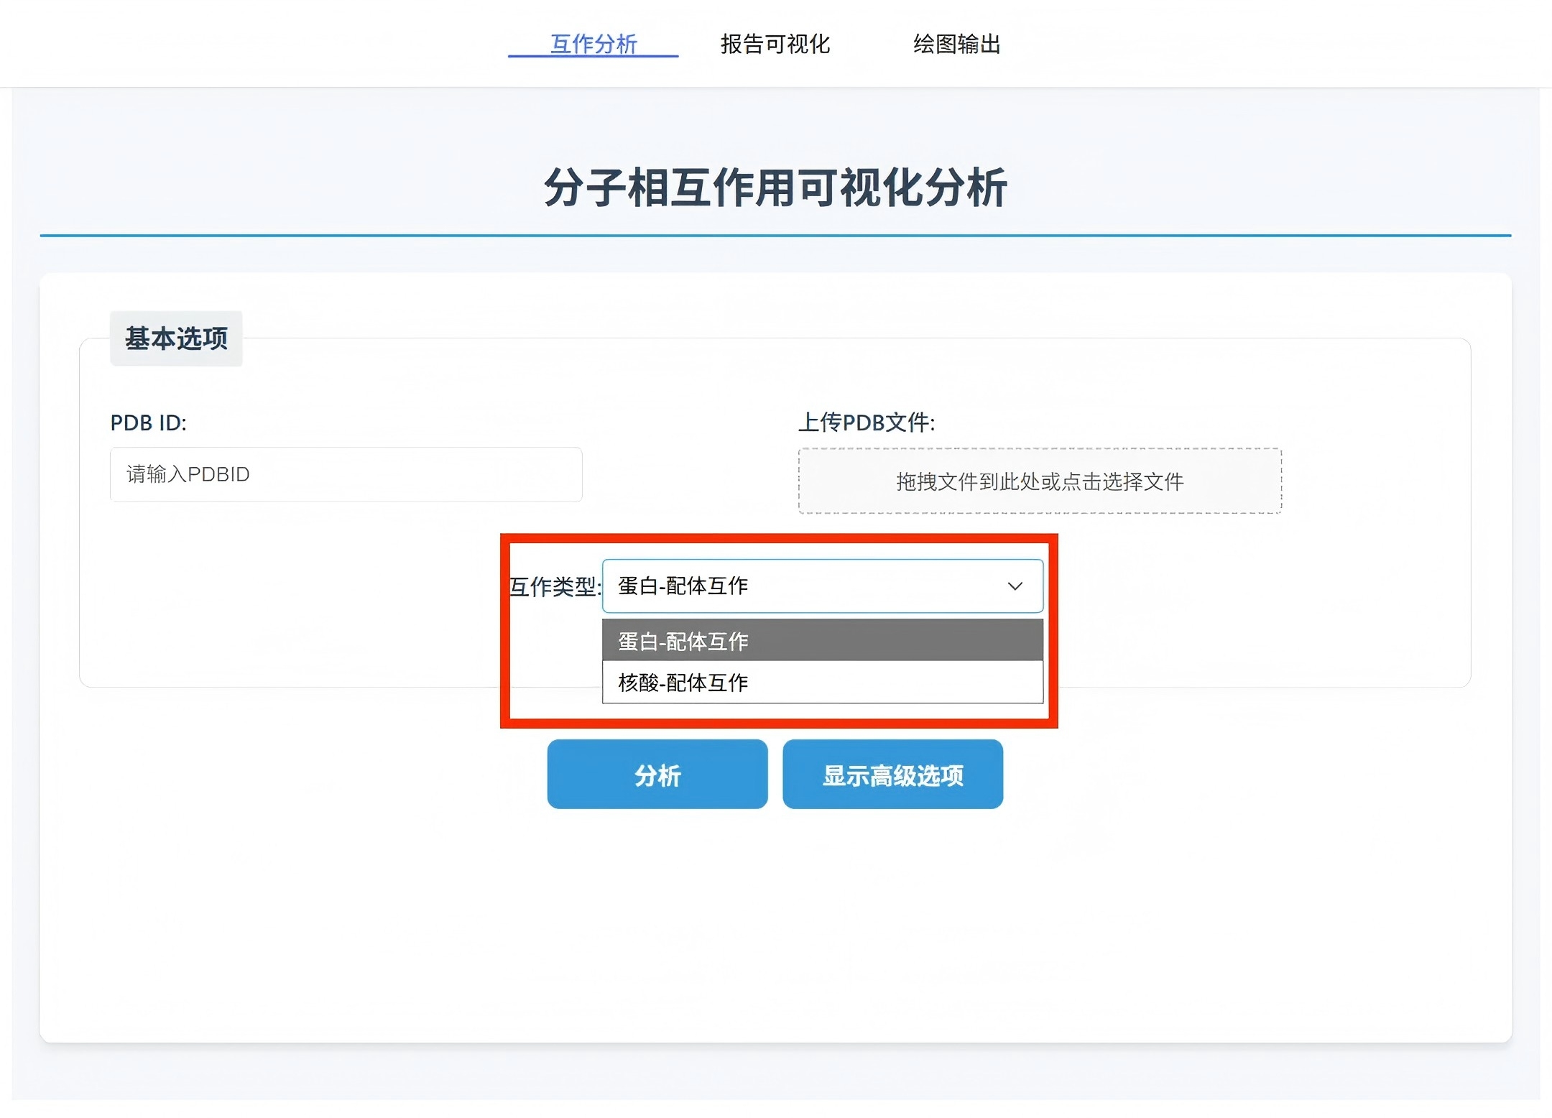Click the dropdown chevron arrow of 互作类型

(1015, 586)
